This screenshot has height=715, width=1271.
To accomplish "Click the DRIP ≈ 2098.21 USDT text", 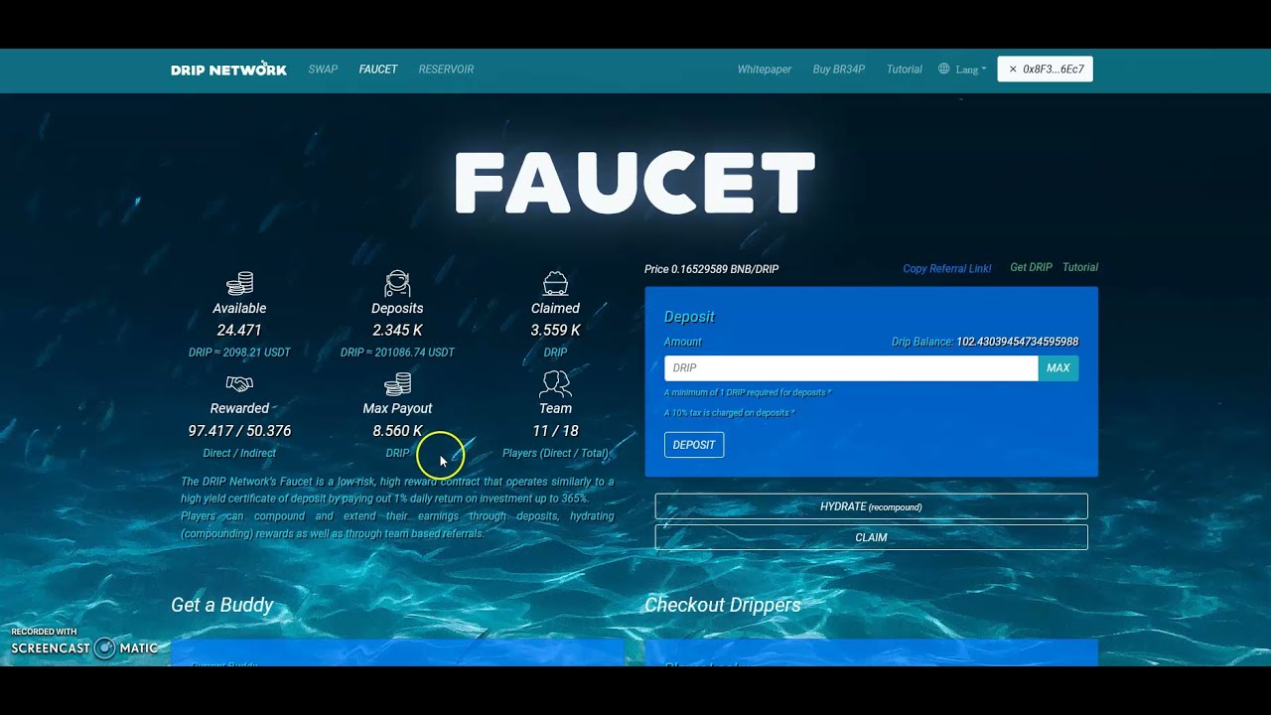I will tap(239, 353).
